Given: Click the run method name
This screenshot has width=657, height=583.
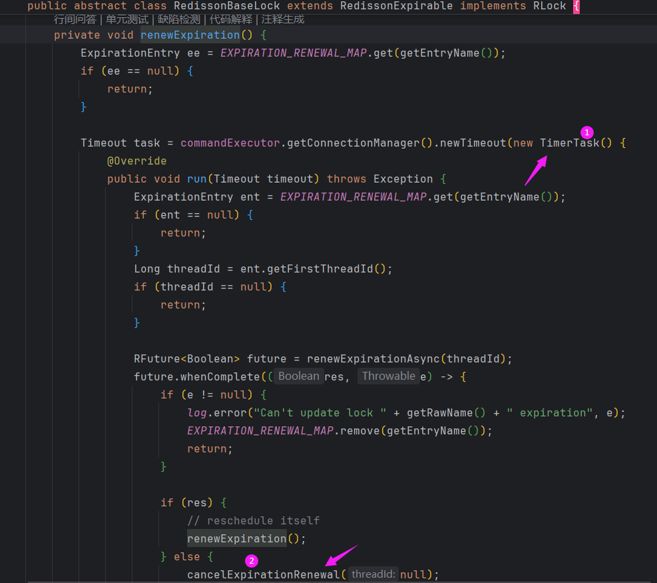Looking at the screenshot, I should (x=197, y=179).
